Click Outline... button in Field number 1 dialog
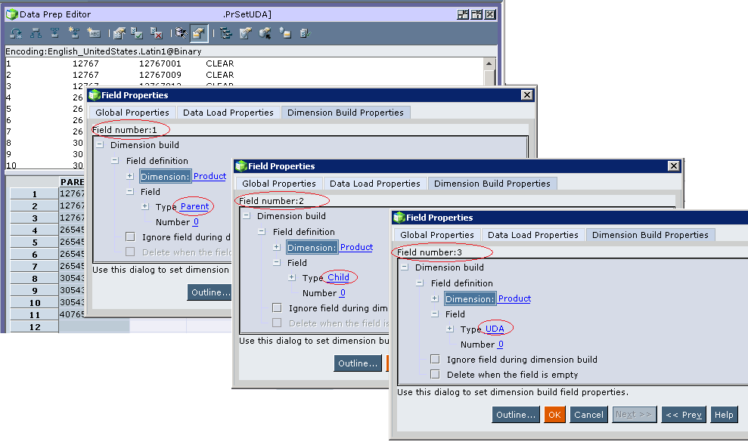The image size is (748, 445). point(210,292)
